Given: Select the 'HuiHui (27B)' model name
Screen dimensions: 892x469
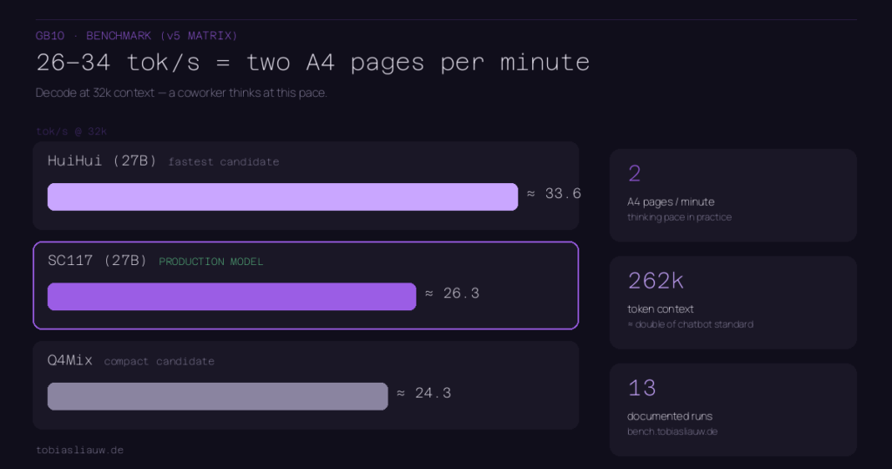Looking at the screenshot, I should tap(103, 161).
